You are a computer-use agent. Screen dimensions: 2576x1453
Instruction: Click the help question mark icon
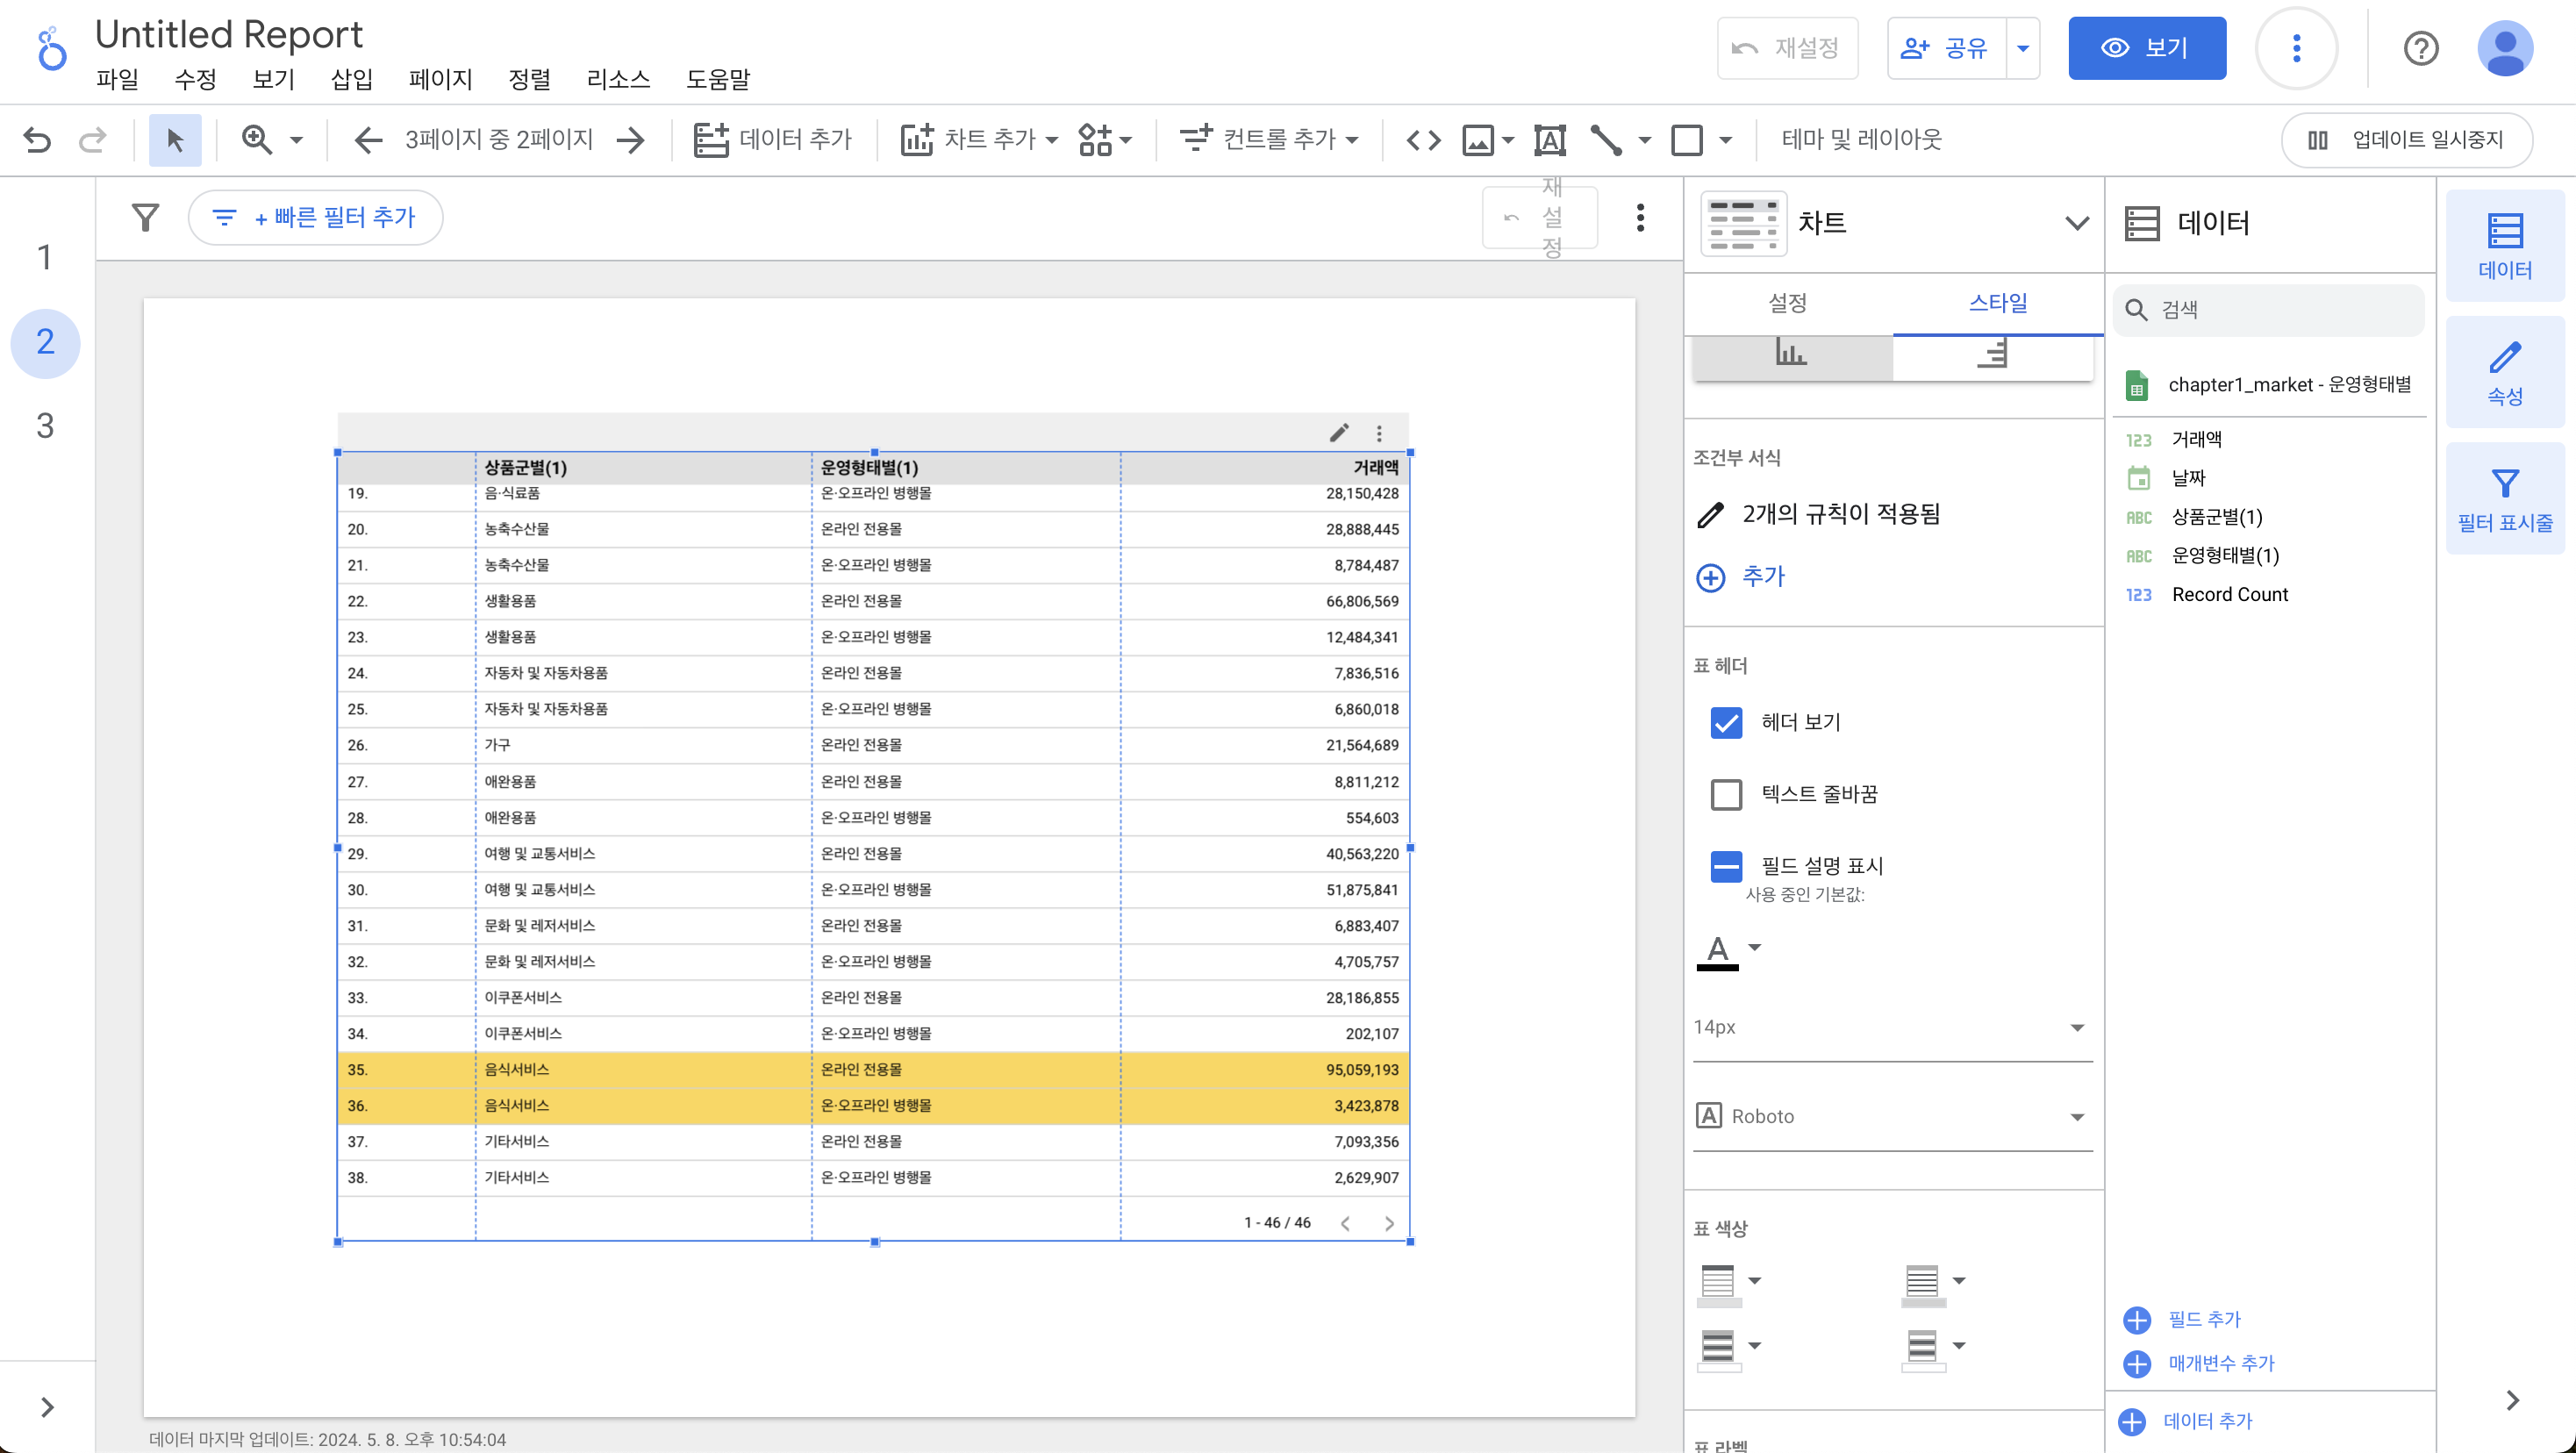click(x=2420, y=48)
